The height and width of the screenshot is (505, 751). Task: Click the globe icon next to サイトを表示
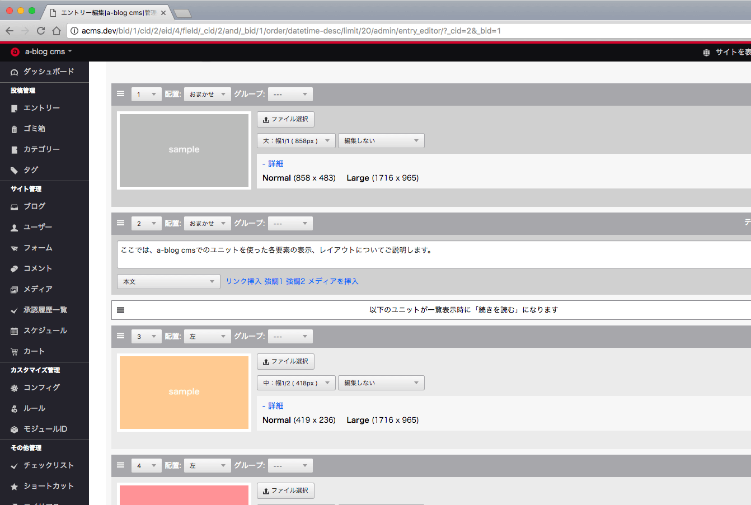tap(706, 52)
